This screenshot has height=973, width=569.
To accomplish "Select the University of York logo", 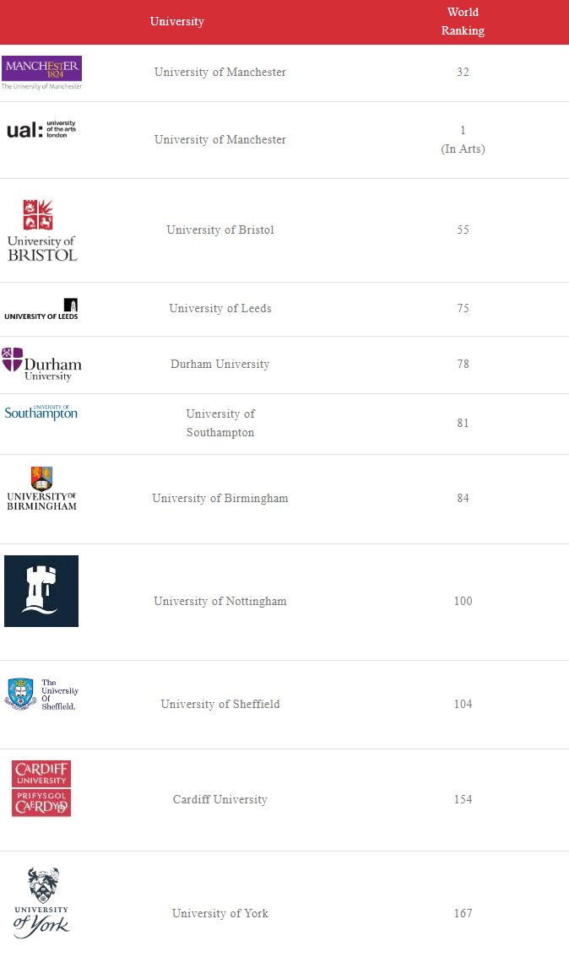I will pos(41,902).
